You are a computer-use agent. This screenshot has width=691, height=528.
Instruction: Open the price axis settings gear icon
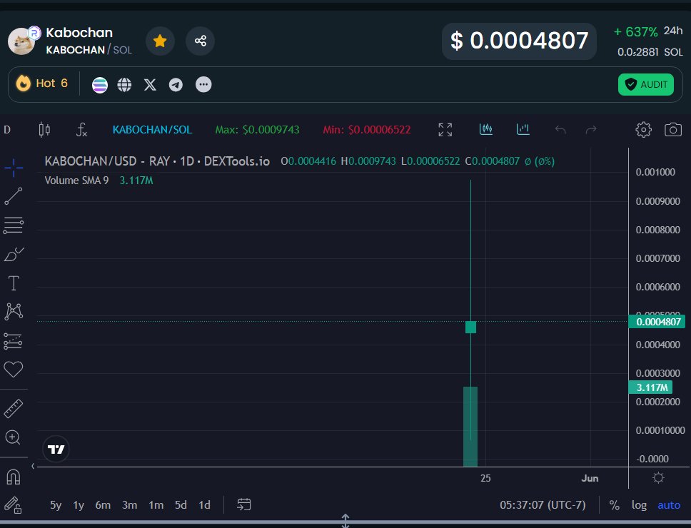[x=658, y=478]
